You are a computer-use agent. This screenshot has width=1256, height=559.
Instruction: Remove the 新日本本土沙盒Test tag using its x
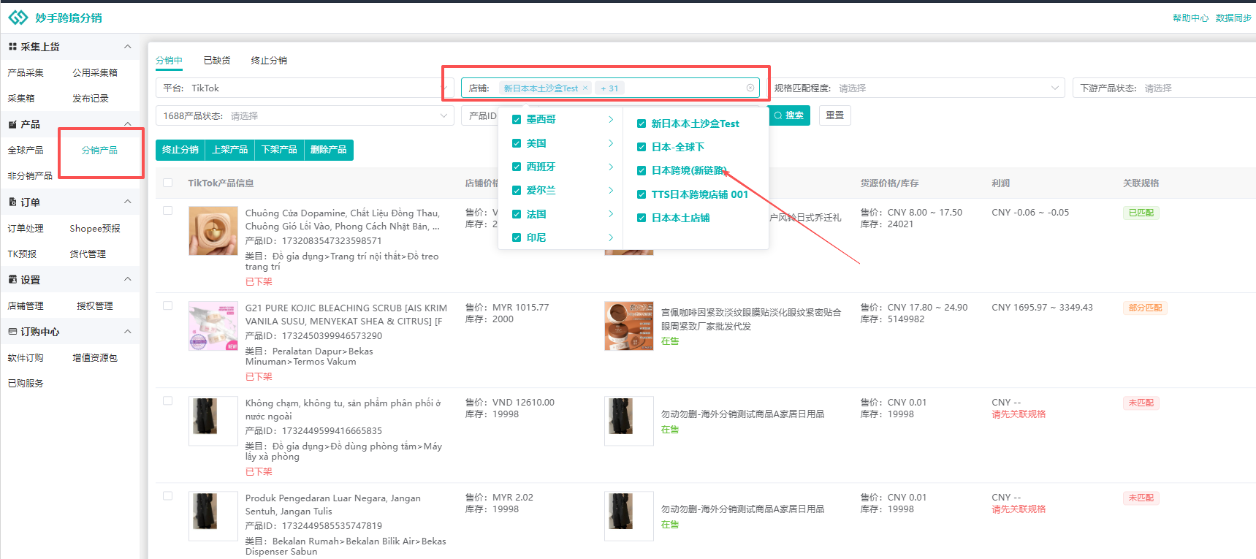[x=585, y=88]
